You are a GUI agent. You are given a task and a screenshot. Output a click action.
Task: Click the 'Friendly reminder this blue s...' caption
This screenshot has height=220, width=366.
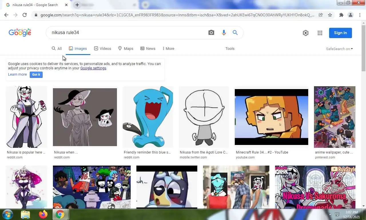(x=147, y=152)
